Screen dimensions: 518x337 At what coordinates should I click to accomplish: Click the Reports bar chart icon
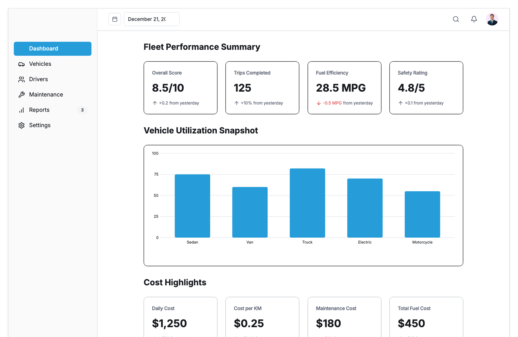tap(21, 110)
